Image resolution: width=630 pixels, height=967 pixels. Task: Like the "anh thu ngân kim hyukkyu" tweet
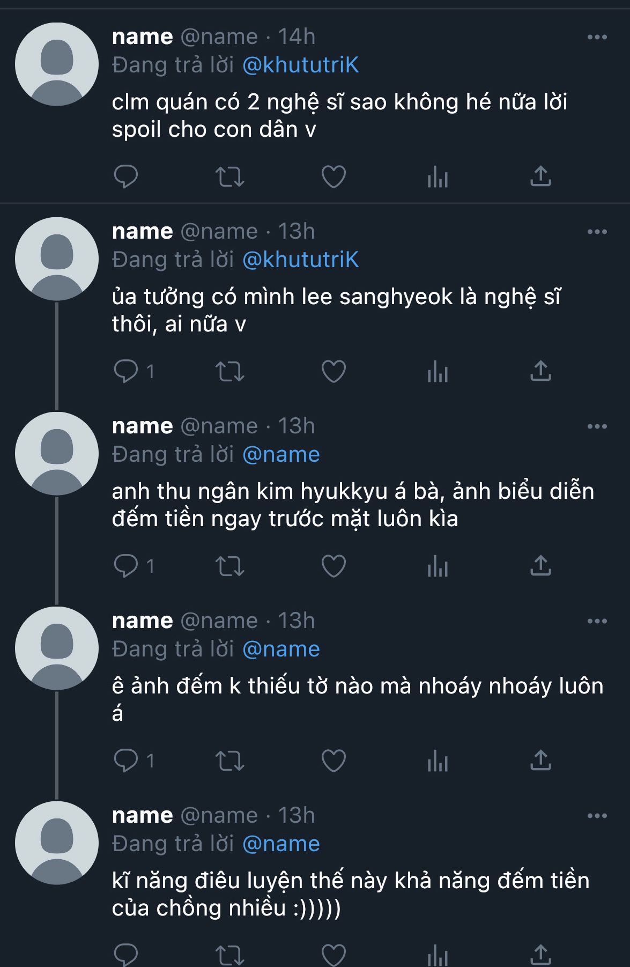pyautogui.click(x=333, y=566)
